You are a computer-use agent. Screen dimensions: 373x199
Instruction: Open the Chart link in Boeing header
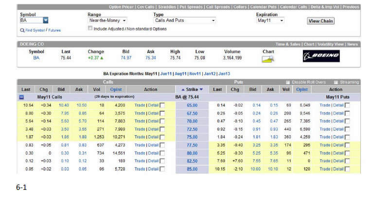(309, 44)
